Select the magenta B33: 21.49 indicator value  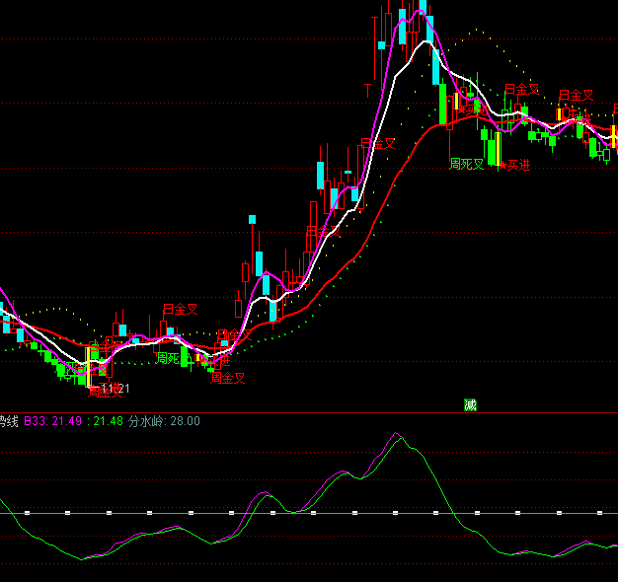point(53,421)
